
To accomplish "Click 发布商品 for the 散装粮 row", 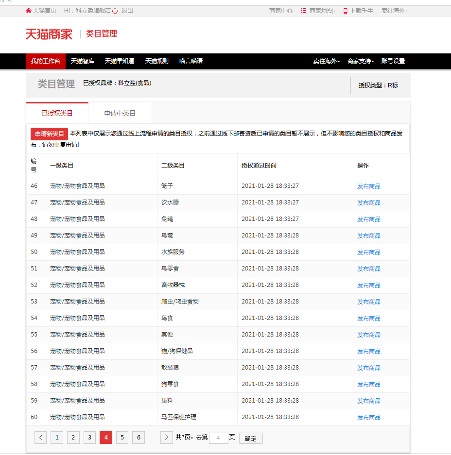I will click(x=368, y=368).
